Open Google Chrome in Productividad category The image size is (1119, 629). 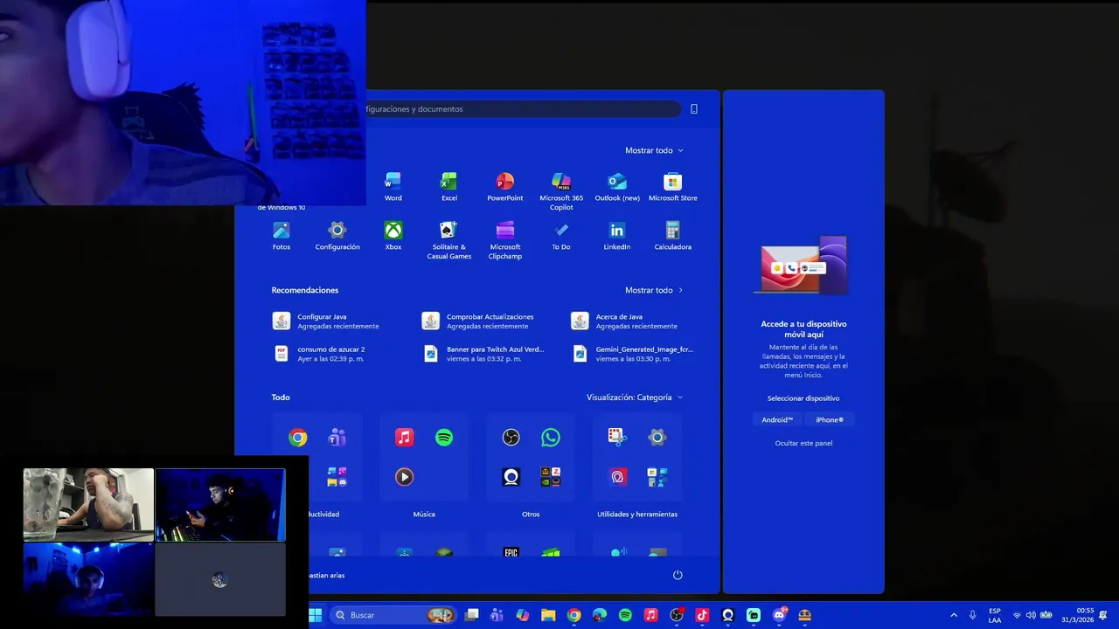[298, 438]
